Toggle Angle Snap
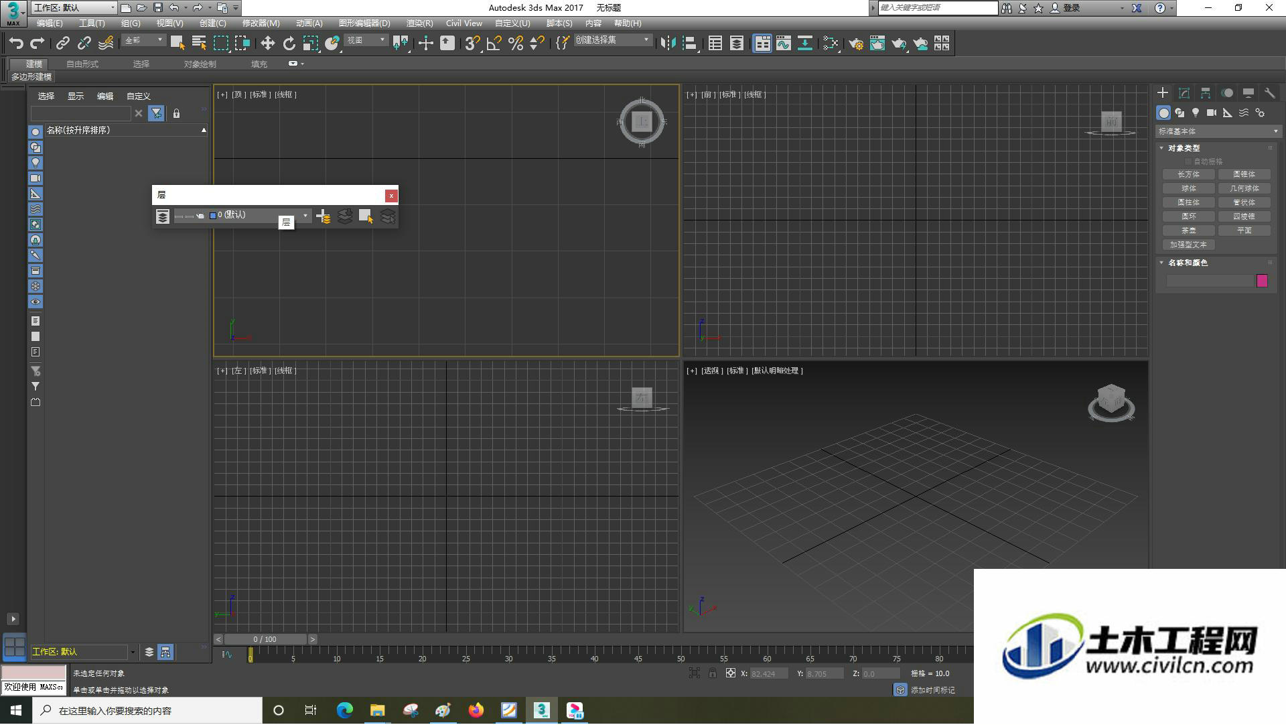1286x725 pixels. point(494,44)
